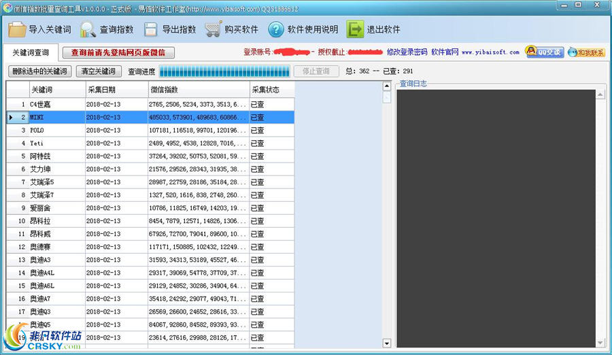This screenshot has width=612, height=355.
Task: Click the app logo in title bar
Action: 7,7
